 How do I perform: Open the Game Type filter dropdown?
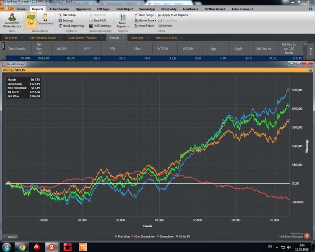coord(145,21)
